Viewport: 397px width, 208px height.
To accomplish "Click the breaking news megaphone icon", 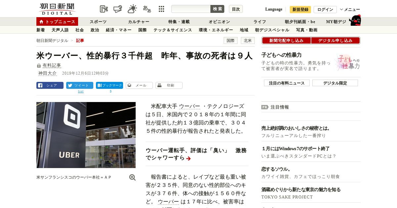I will point(118,9).
